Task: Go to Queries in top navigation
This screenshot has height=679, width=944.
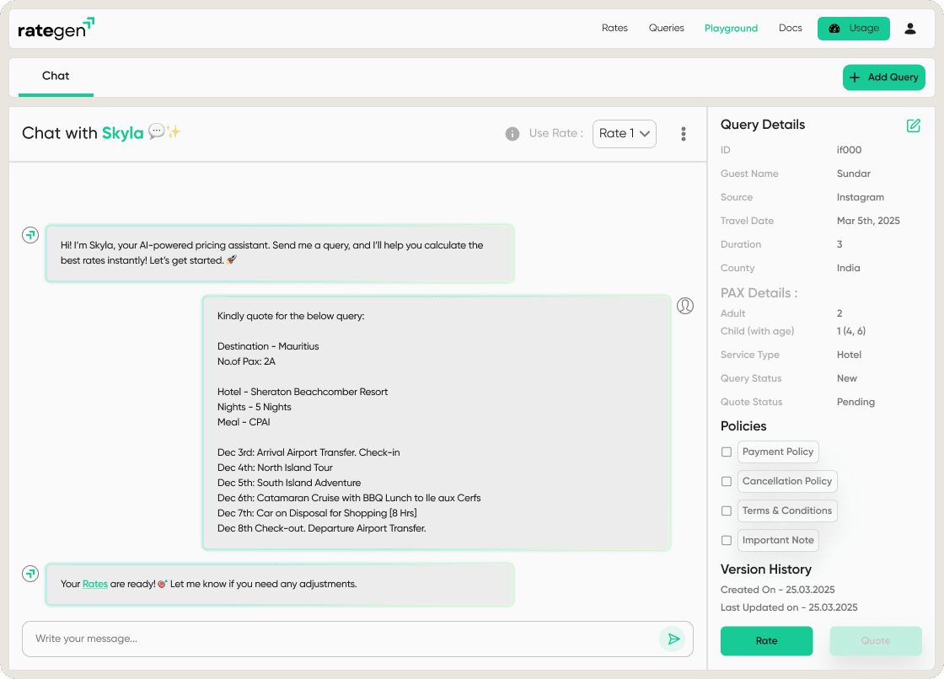Action: click(666, 29)
